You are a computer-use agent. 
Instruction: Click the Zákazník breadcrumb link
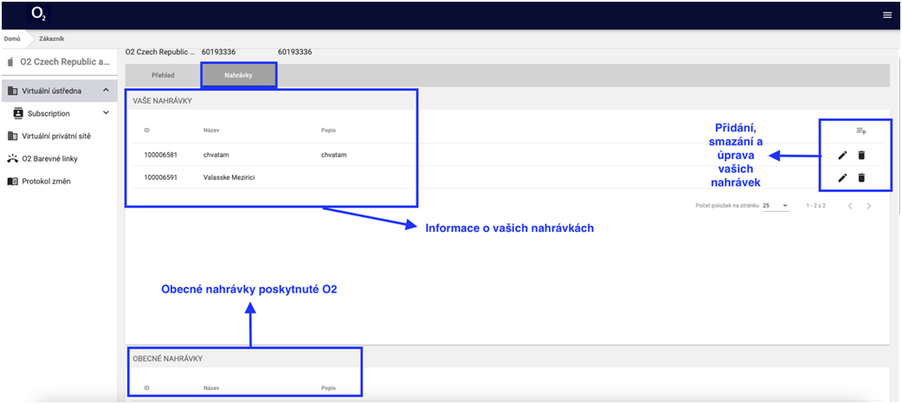point(51,38)
